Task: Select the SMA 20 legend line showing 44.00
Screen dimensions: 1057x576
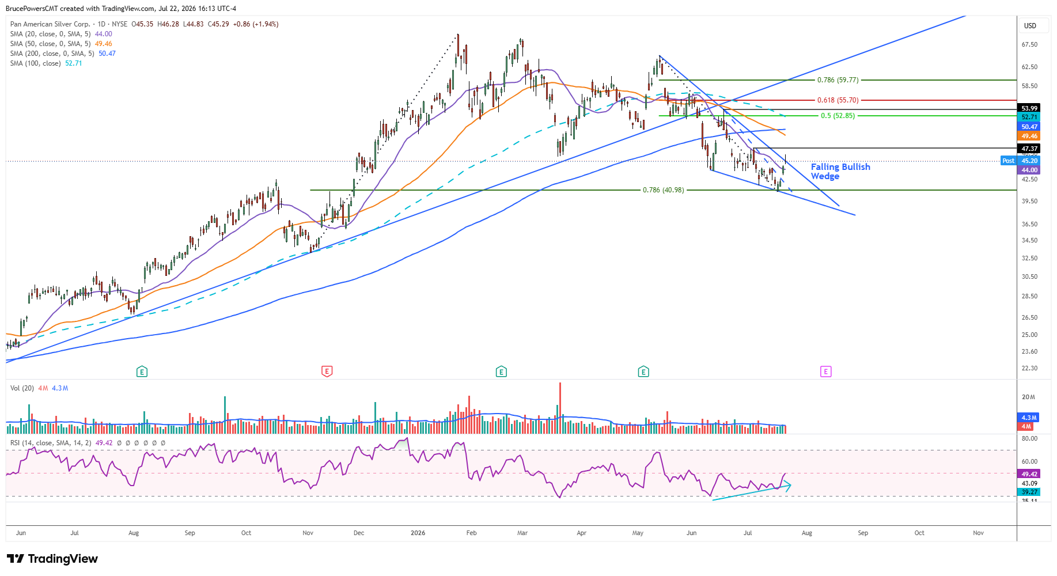Action: click(x=61, y=34)
